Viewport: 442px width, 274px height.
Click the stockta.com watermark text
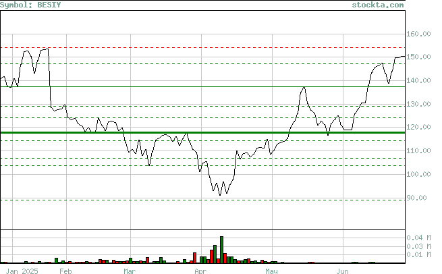tap(378, 5)
